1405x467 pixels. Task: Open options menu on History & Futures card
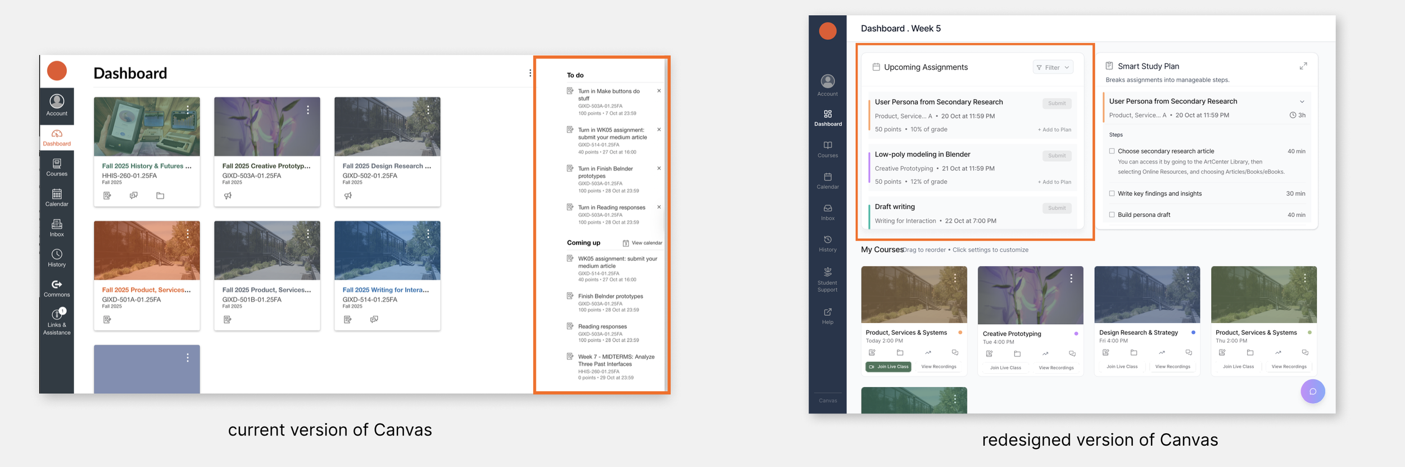[188, 110]
